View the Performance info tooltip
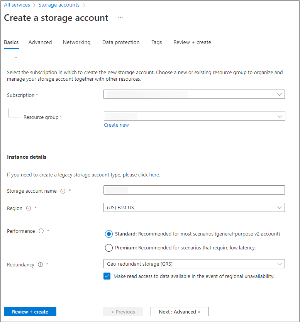This screenshot has width=300, height=322. 41,231
